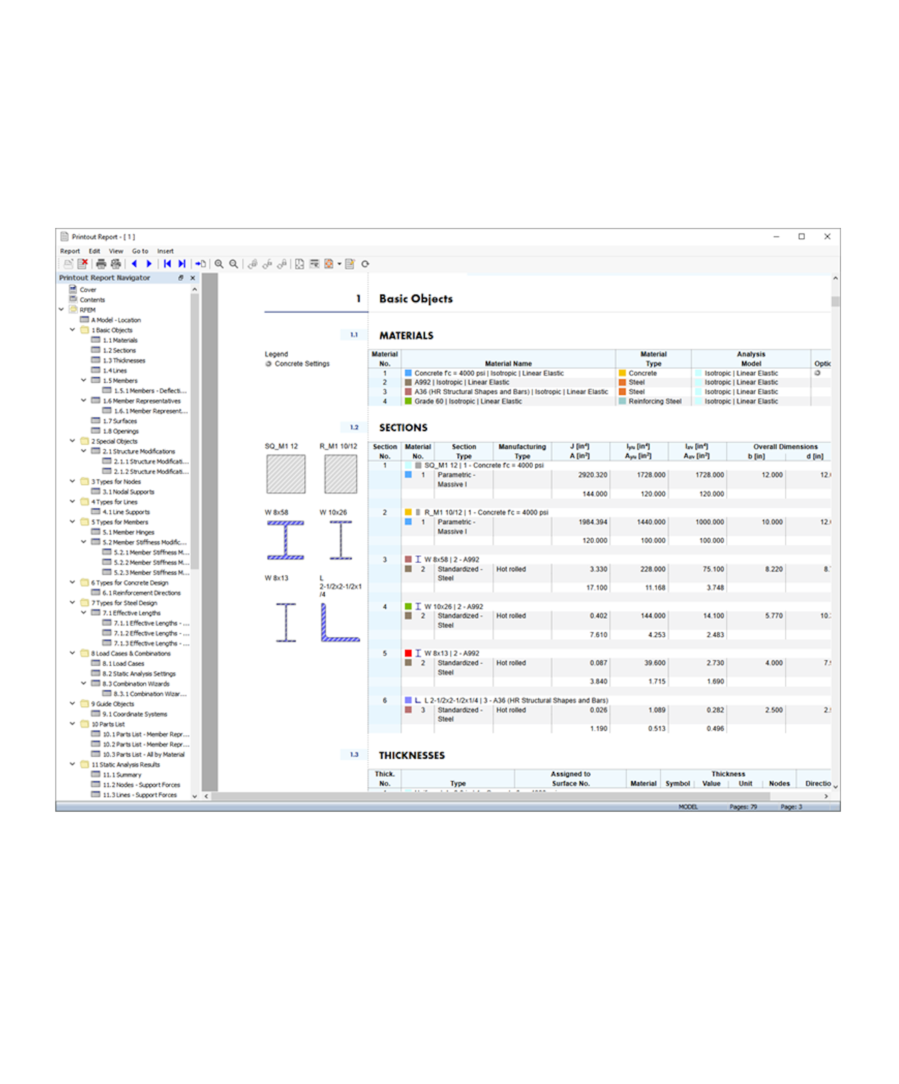Open the Go to menu
Viewport: 899px width, 1084px height.
pyautogui.click(x=140, y=251)
